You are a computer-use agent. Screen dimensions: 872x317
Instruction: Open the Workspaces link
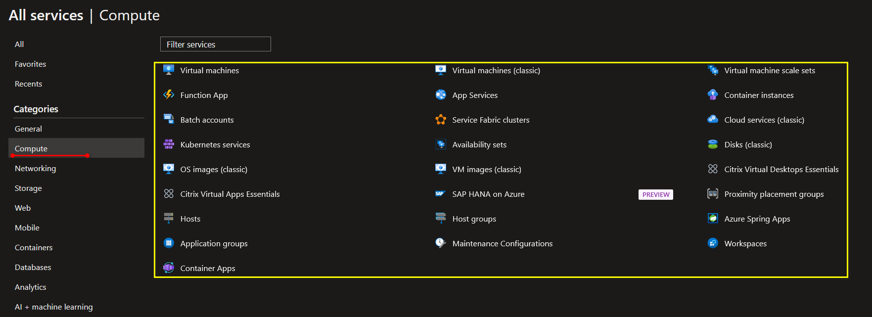click(745, 243)
